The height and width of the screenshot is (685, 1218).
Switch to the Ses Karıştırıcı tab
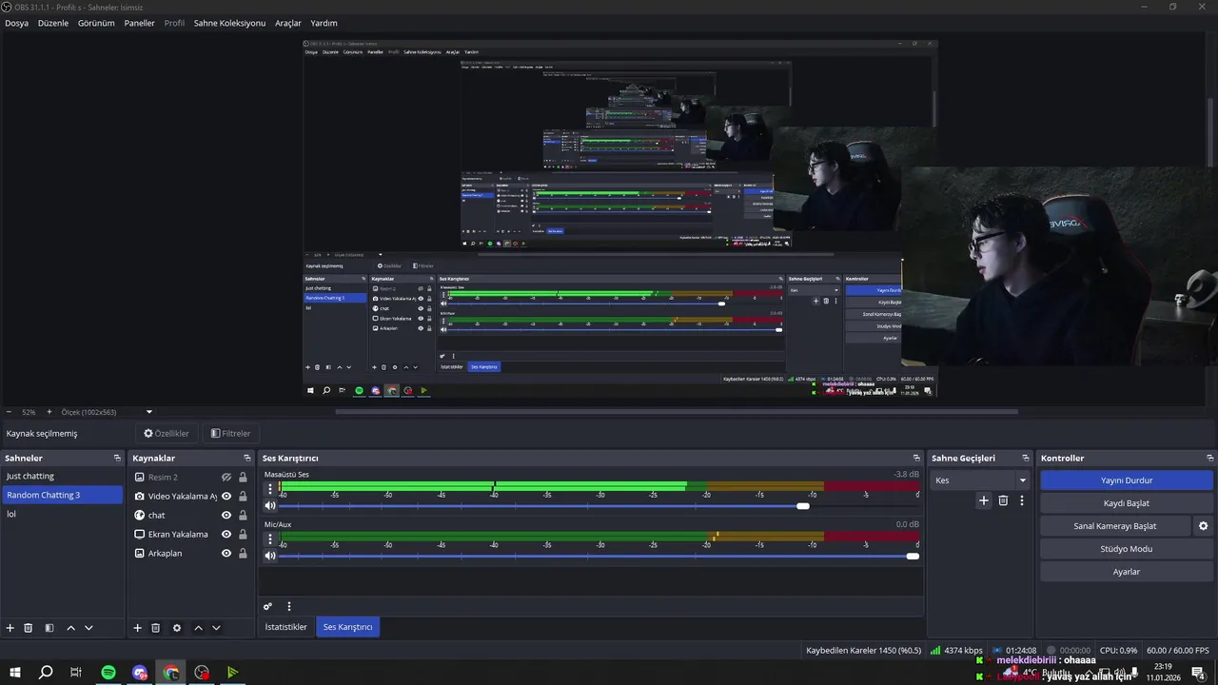click(x=347, y=627)
